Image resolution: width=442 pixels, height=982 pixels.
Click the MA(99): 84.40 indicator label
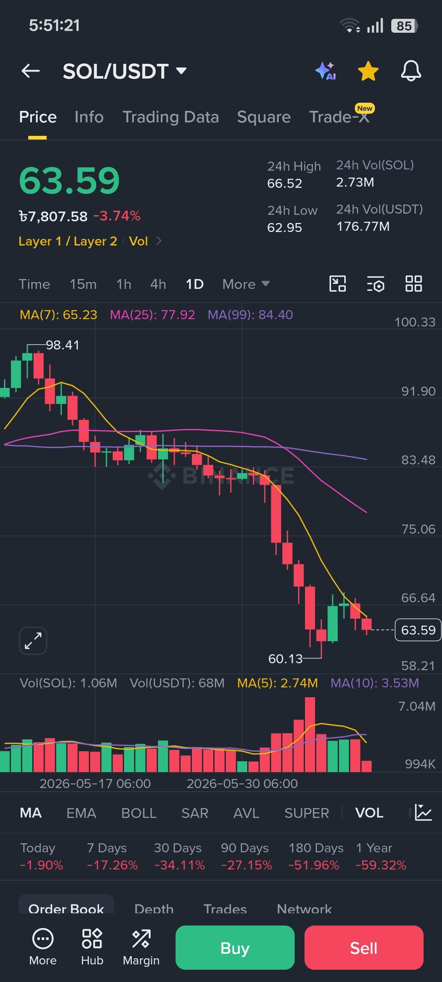coord(250,315)
